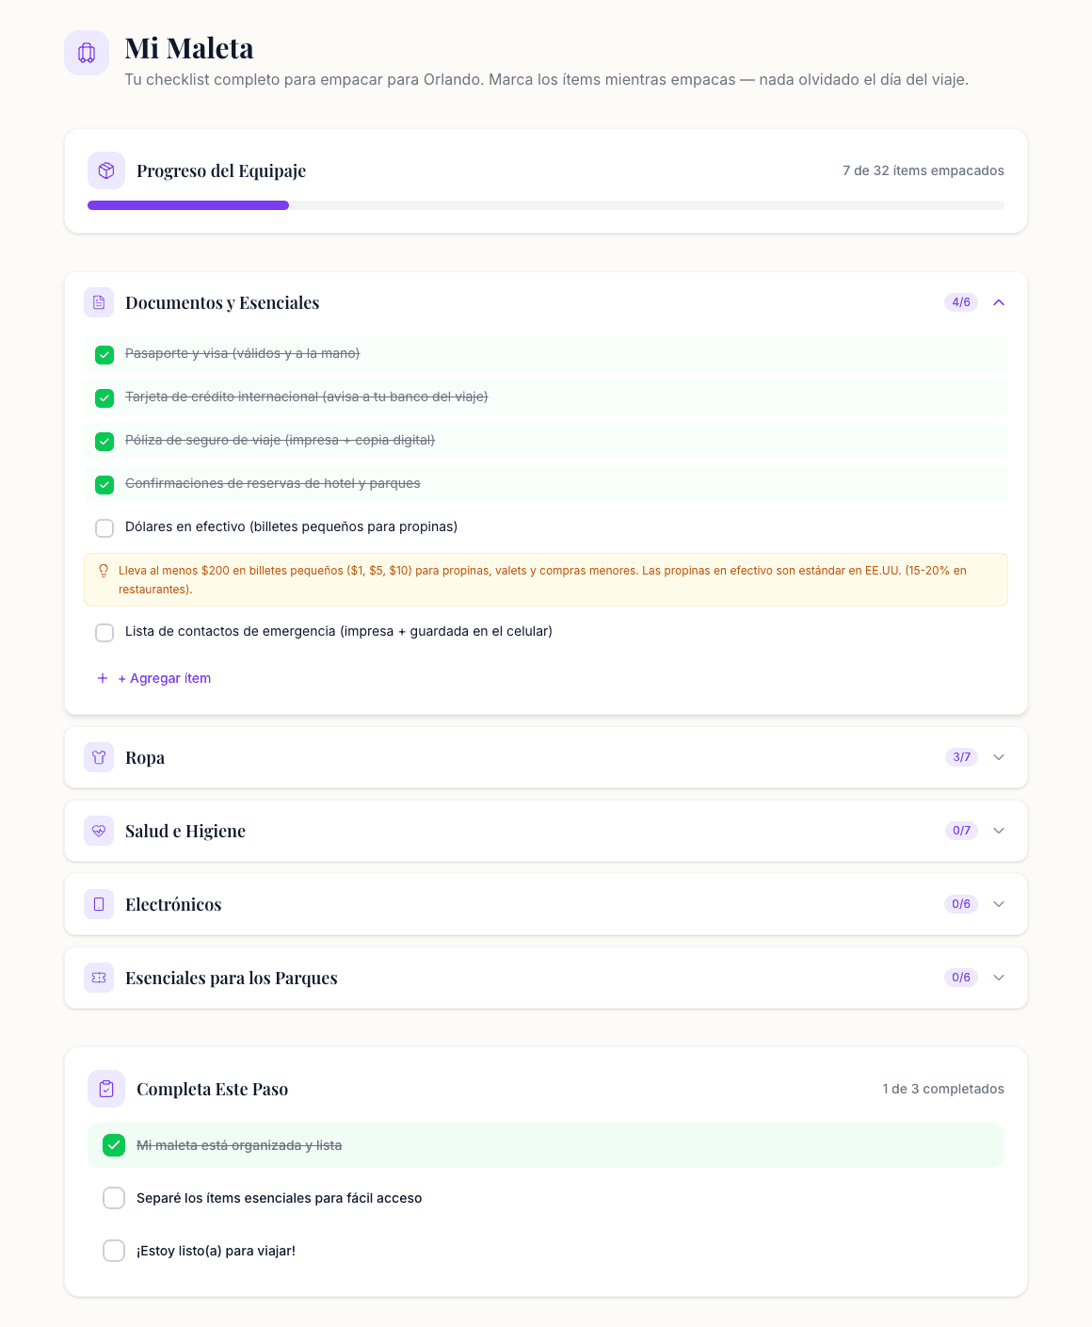Click the Completa Este Paso heading
The height and width of the screenshot is (1327, 1092).
point(212,1089)
